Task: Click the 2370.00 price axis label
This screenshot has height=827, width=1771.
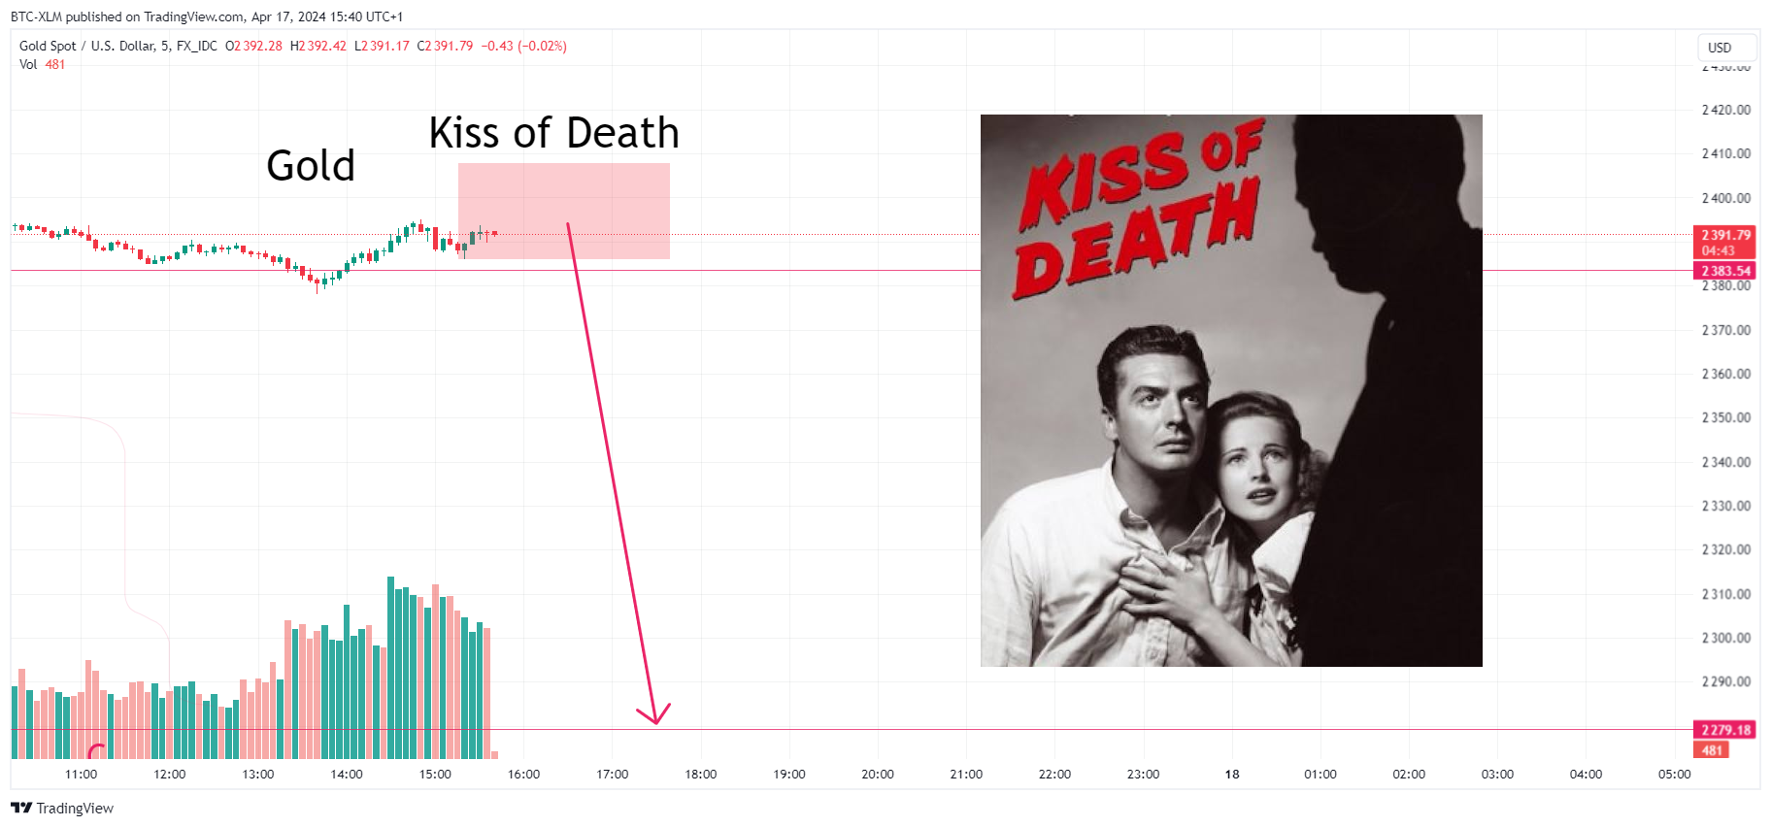Action: point(1726,330)
